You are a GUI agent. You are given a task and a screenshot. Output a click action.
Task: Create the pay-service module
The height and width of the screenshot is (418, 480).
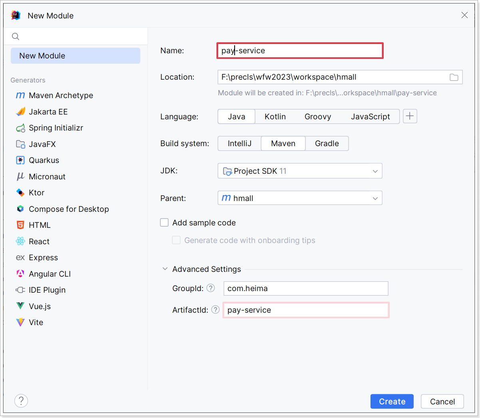(x=392, y=402)
